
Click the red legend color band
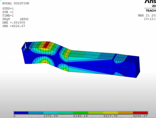[x=140, y=113]
